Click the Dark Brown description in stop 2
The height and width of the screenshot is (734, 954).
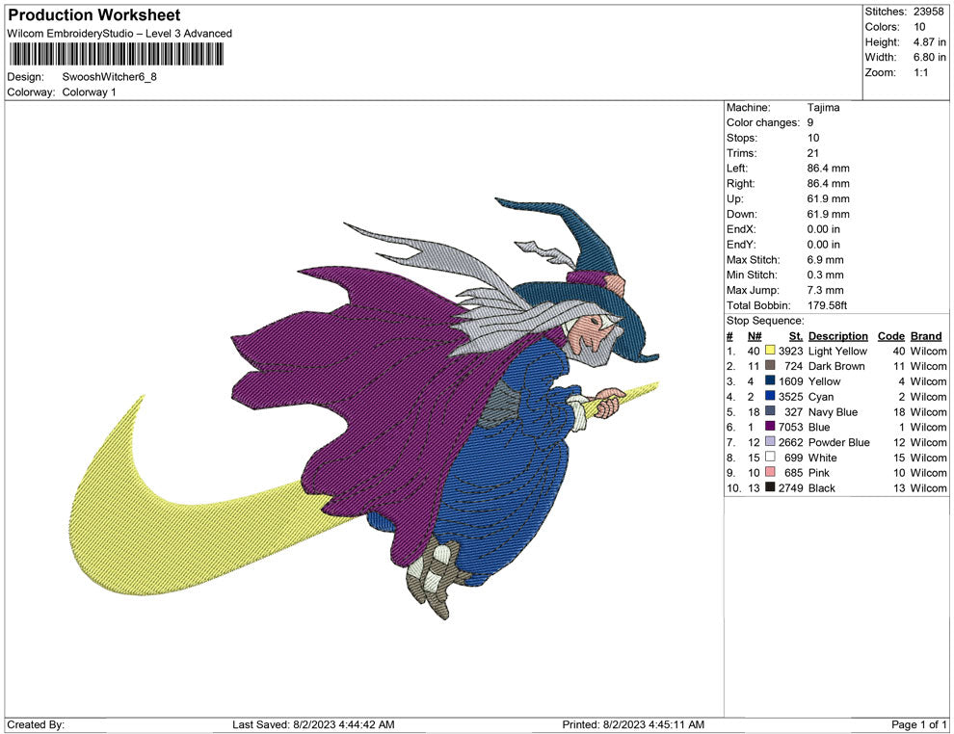(x=836, y=366)
